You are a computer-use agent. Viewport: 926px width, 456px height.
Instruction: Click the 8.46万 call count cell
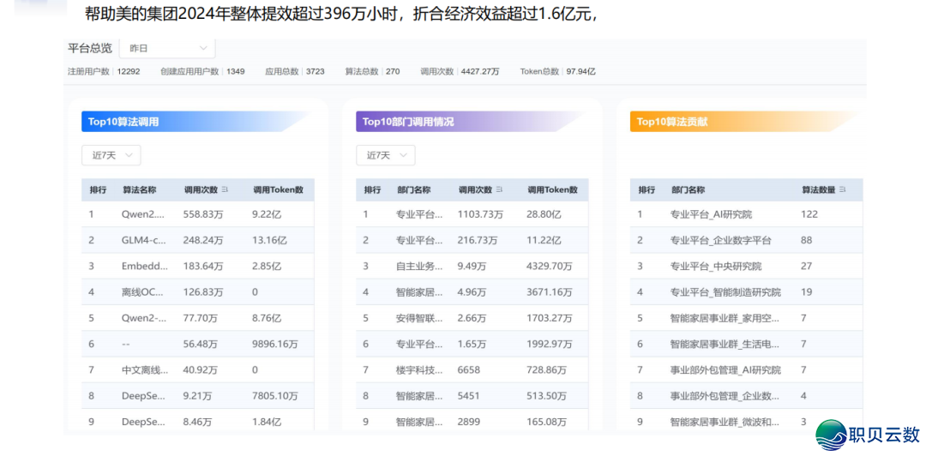tap(198, 423)
